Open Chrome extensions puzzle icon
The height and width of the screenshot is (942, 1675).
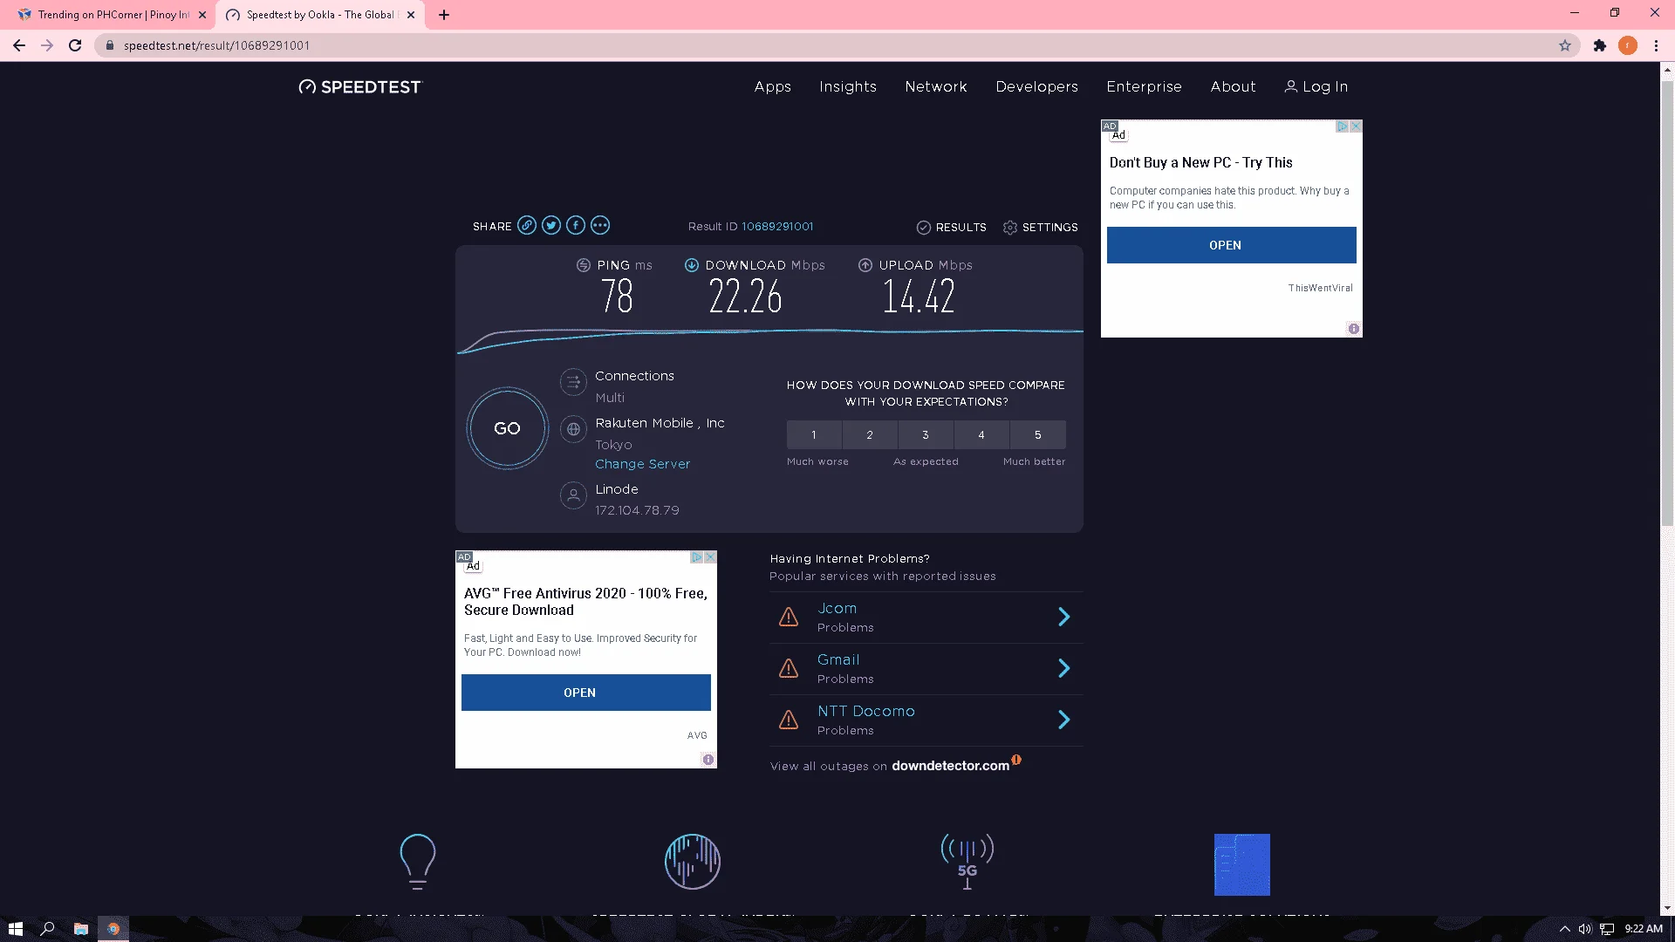pyautogui.click(x=1600, y=45)
